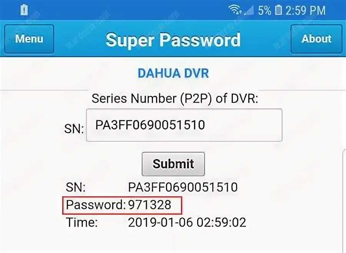Open the Menu button
Screen dimensions: 346x253
tap(29, 39)
